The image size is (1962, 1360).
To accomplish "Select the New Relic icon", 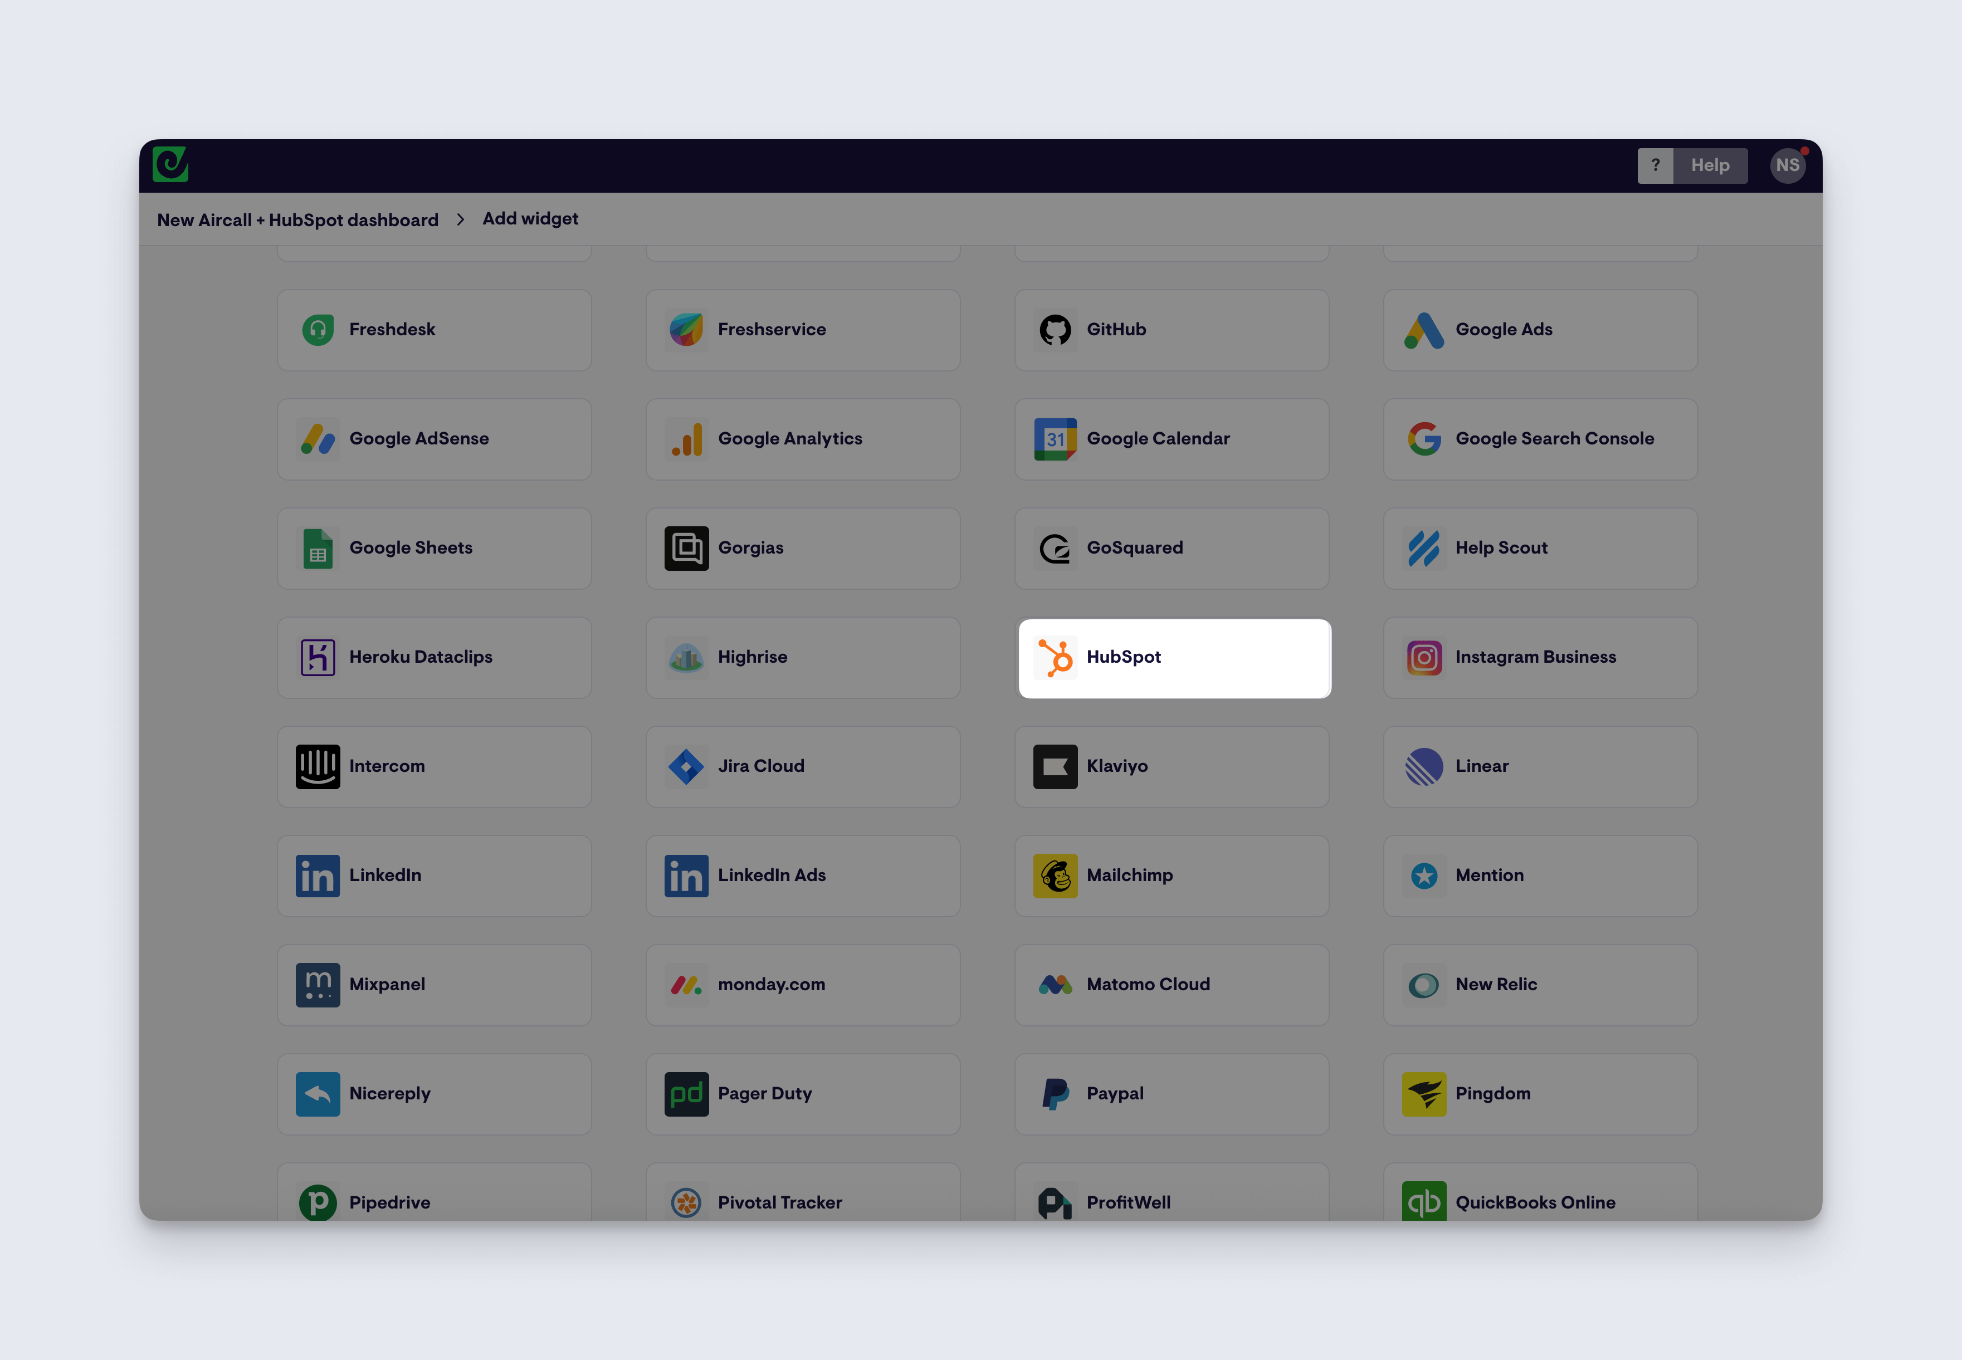I will pyautogui.click(x=1424, y=984).
